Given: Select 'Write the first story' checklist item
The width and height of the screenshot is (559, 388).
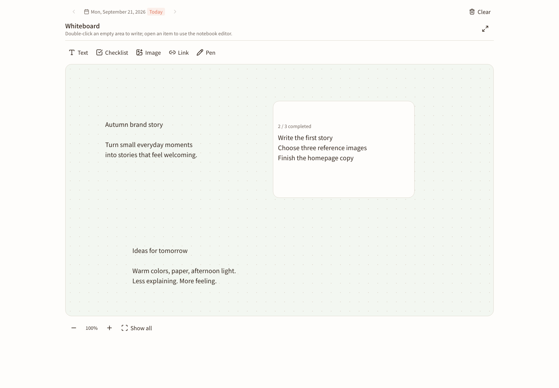Looking at the screenshot, I should [305, 138].
